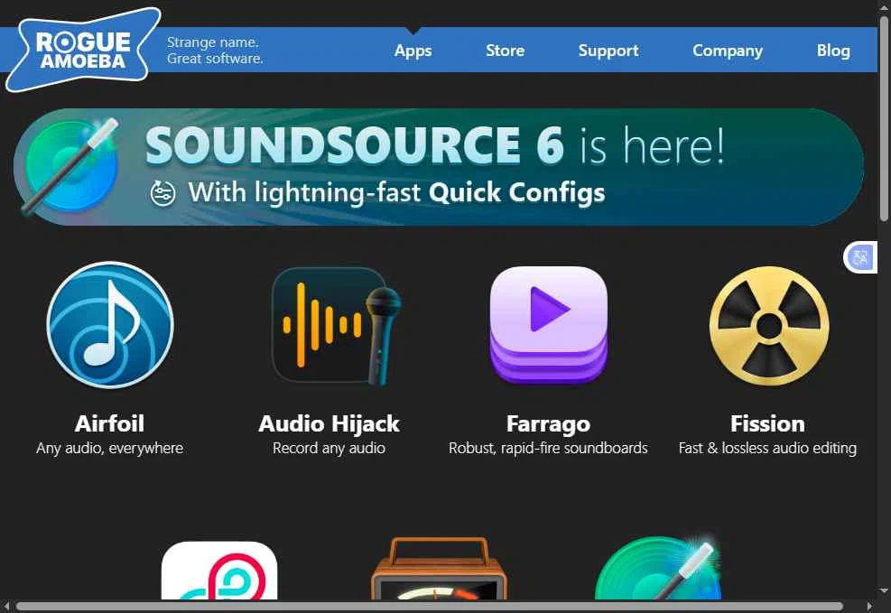
Task: Open the Airfoil app icon
Action: 110,325
